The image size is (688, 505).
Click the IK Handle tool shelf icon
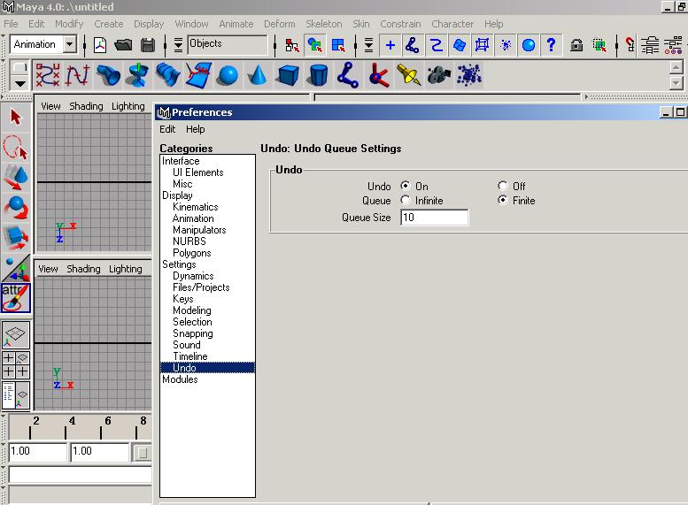tap(378, 75)
